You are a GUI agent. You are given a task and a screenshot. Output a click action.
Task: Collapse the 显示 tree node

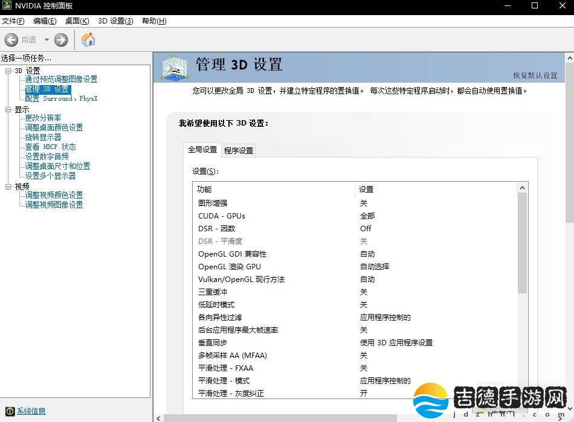[8, 109]
